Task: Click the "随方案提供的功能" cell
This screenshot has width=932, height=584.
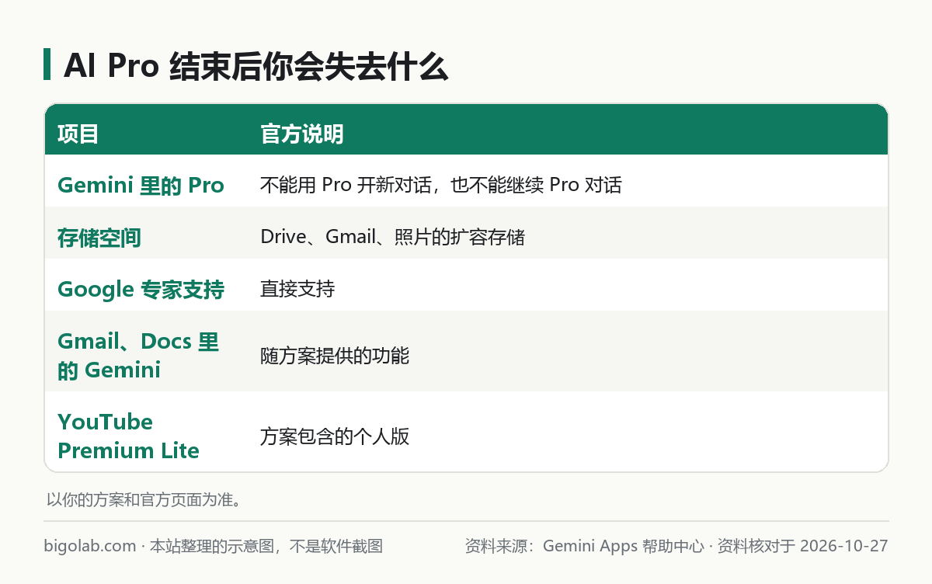Action: (x=335, y=356)
